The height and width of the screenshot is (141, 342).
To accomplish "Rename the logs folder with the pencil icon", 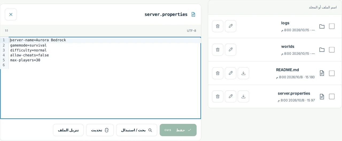I will (x=231, y=26).
